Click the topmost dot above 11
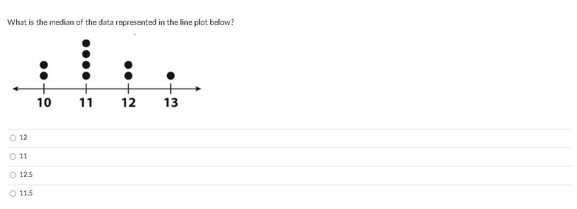The width and height of the screenshot is (577, 209). tap(86, 43)
